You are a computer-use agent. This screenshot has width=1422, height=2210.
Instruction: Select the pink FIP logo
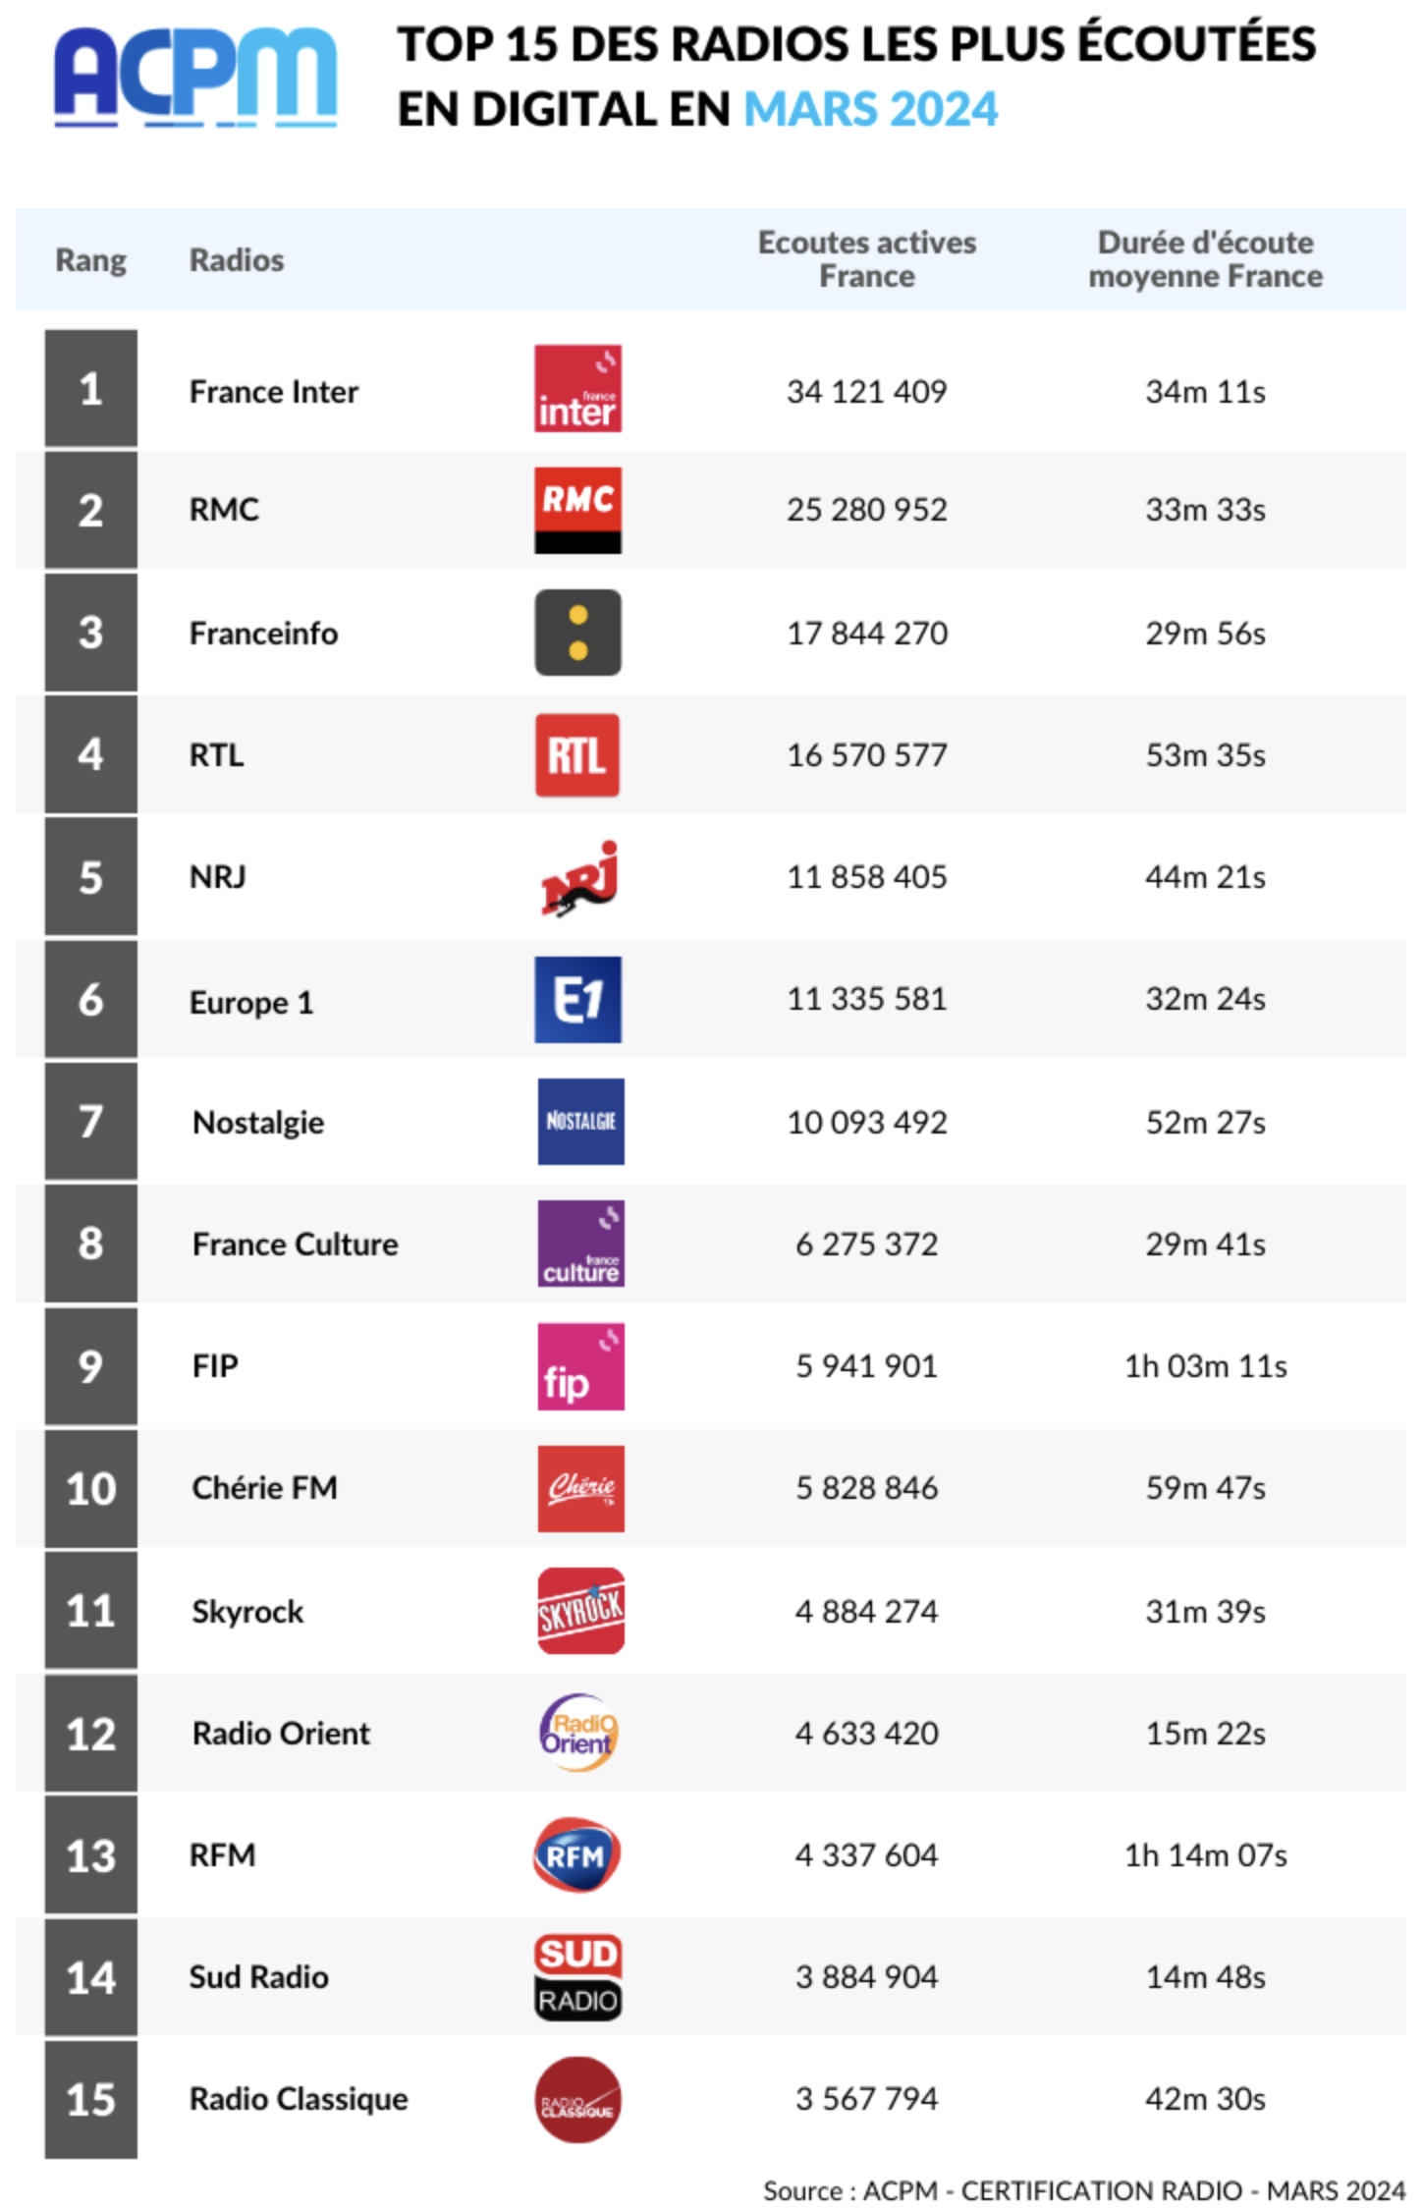point(580,1366)
